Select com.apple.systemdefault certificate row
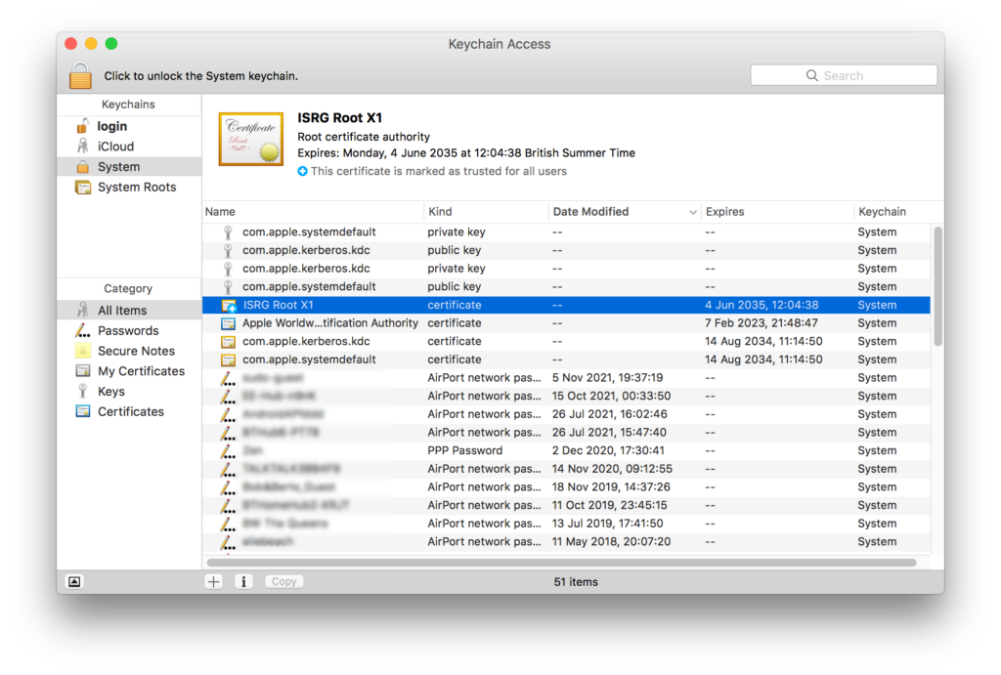1001x675 pixels. (x=566, y=359)
